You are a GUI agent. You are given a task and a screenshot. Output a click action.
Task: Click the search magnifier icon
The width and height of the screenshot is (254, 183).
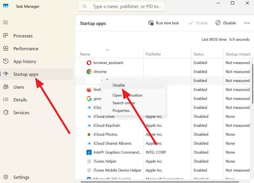pyautogui.click(x=84, y=6)
